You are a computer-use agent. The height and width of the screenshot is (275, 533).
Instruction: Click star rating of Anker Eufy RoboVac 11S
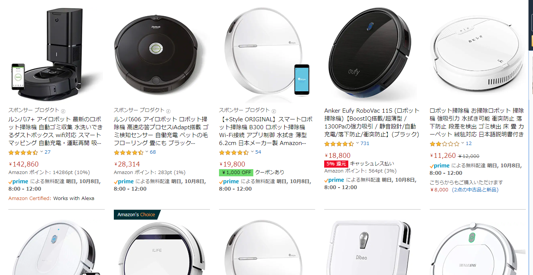[339, 144]
